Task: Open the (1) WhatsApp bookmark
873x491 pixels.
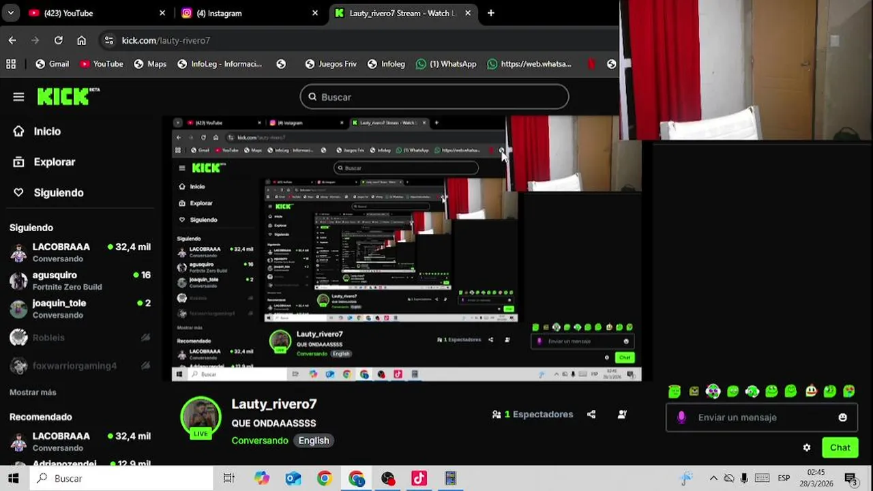Action: pos(446,64)
